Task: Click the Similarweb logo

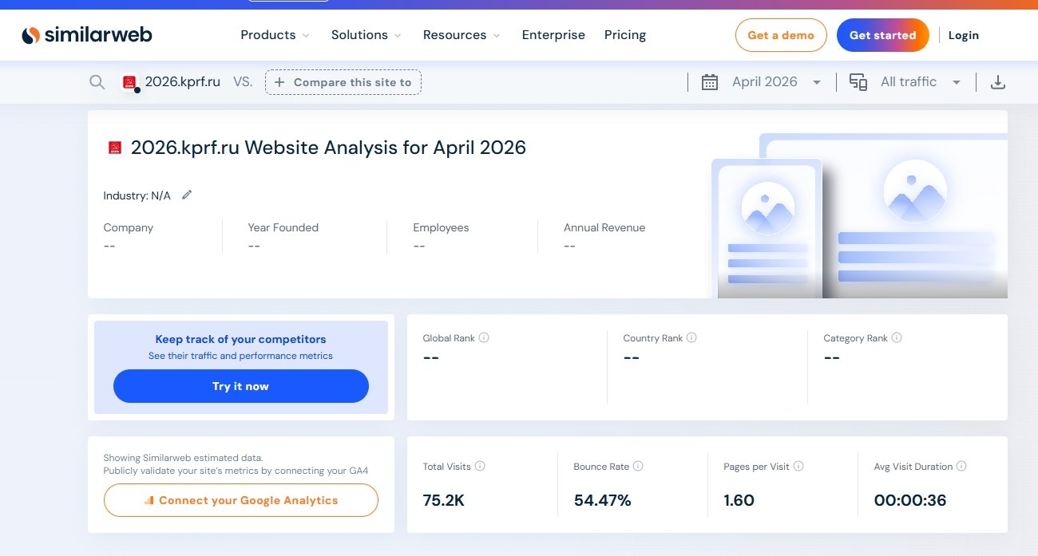Action: tap(86, 35)
